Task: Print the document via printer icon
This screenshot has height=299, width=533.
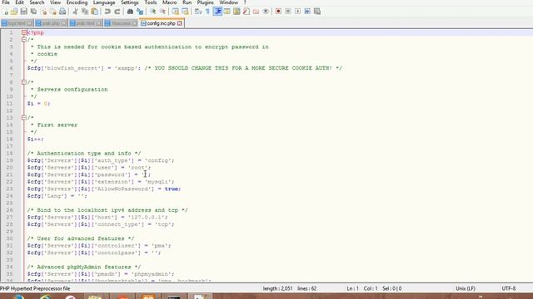Action: tap(62, 12)
